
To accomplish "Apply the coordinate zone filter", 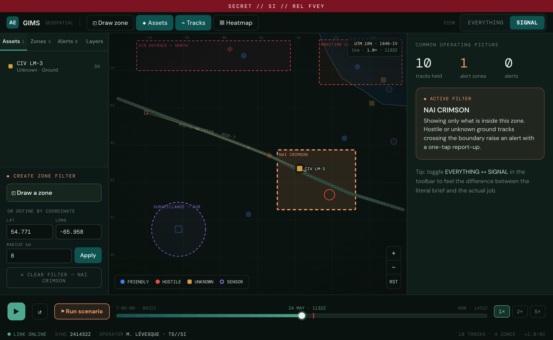I will click(88, 255).
